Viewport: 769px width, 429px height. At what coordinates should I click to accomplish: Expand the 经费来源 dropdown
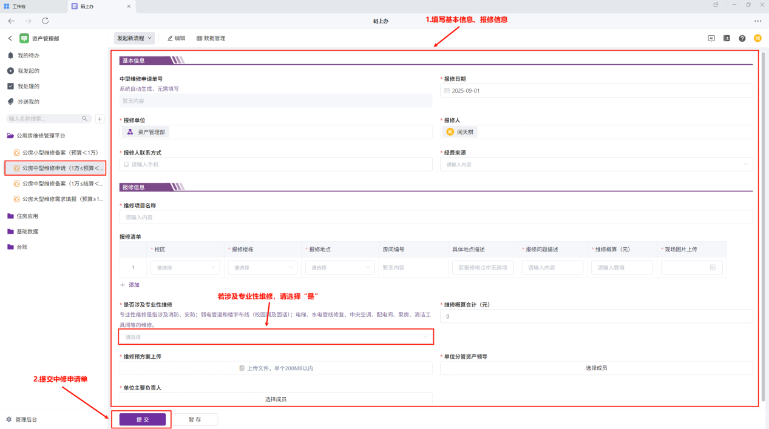[x=596, y=164]
